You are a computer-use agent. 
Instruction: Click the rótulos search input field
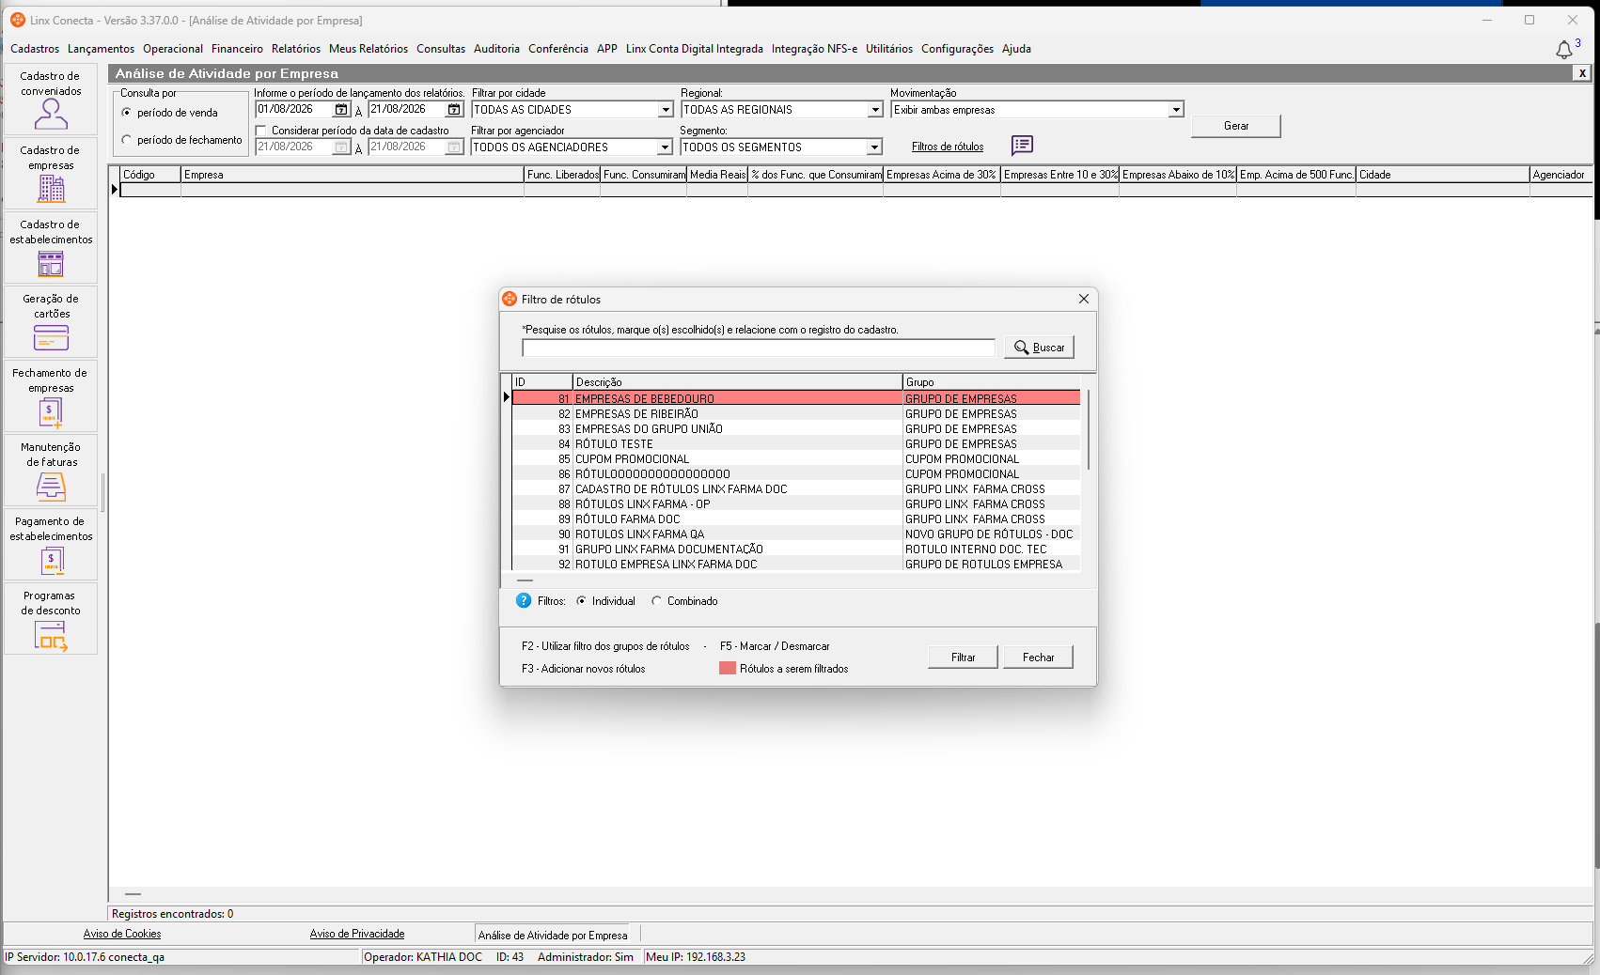tap(759, 348)
